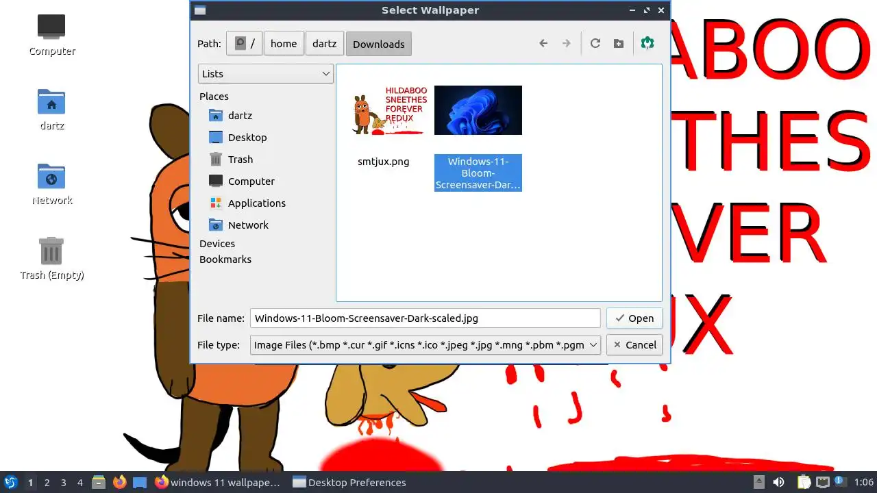
Task: Click the taskbar clock showing 1:06
Action: pos(864,483)
